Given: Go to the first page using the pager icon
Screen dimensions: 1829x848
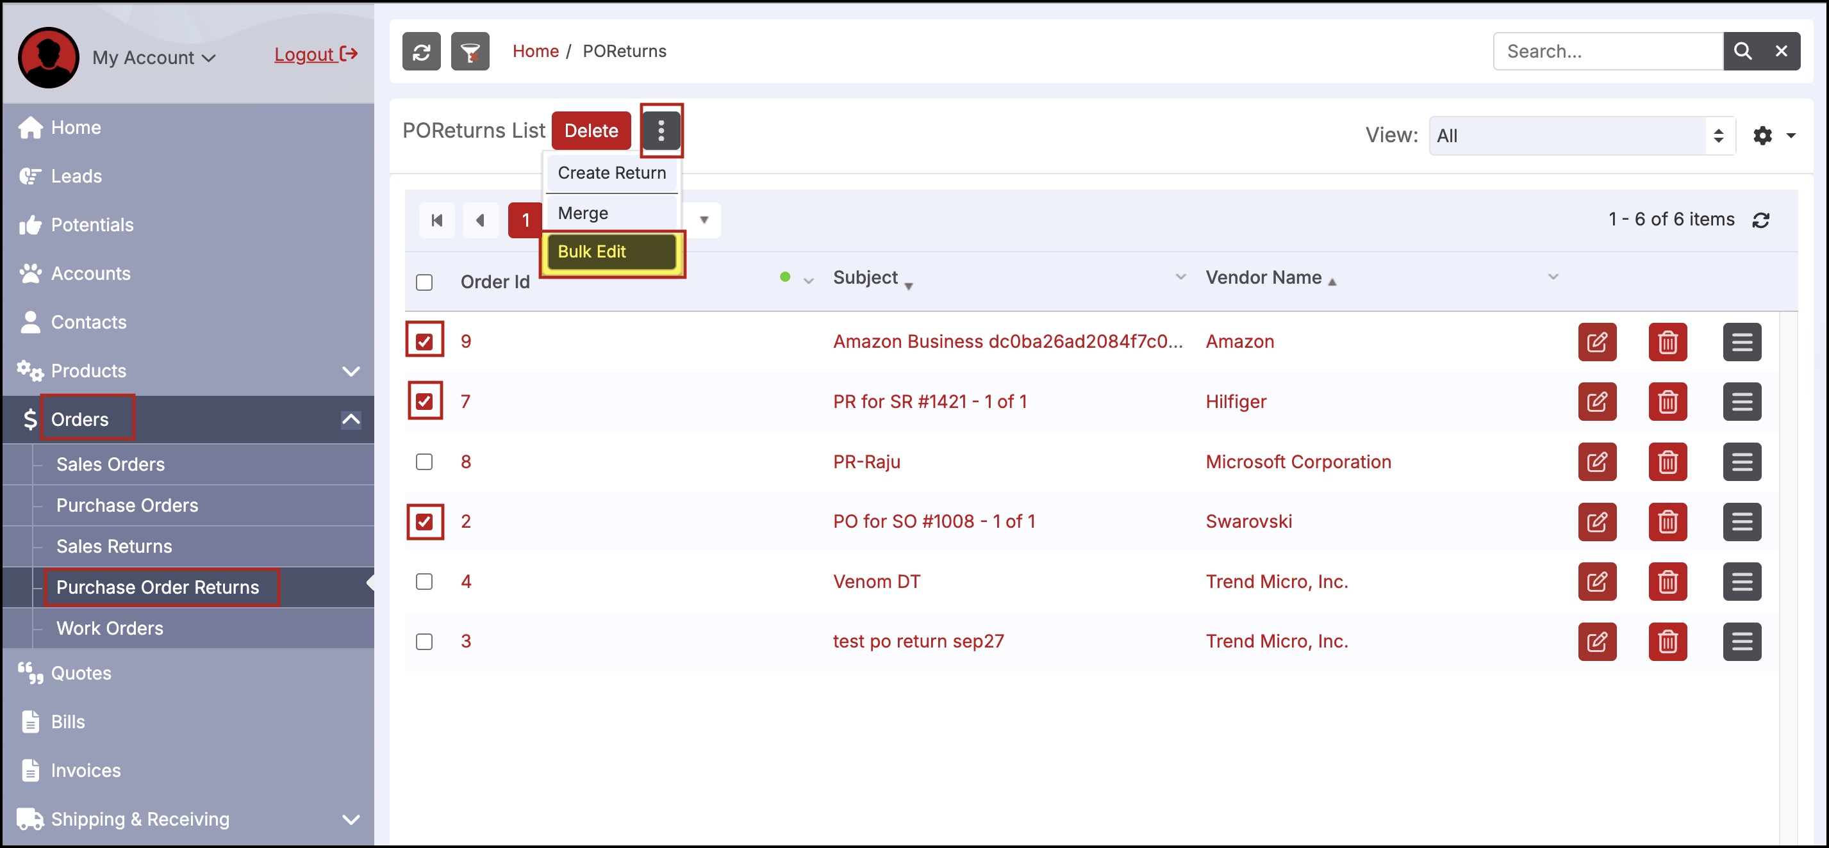Looking at the screenshot, I should pyautogui.click(x=436, y=220).
